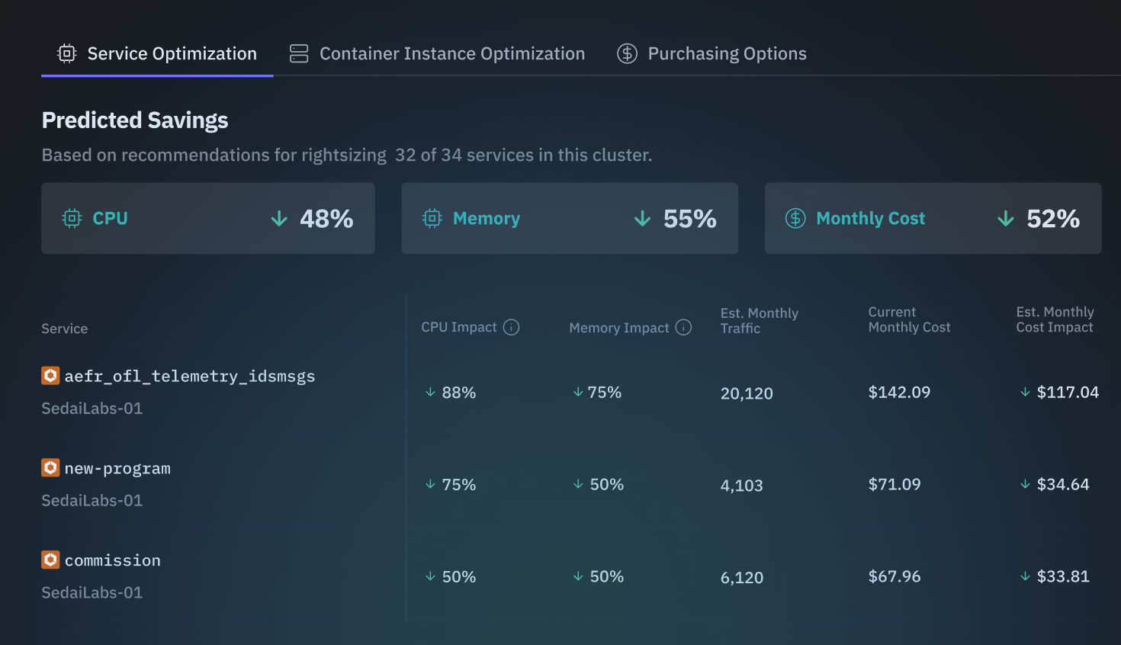This screenshot has width=1121, height=645.
Task: Click the down arrow beside 48% CPU
Action: pyautogui.click(x=279, y=219)
